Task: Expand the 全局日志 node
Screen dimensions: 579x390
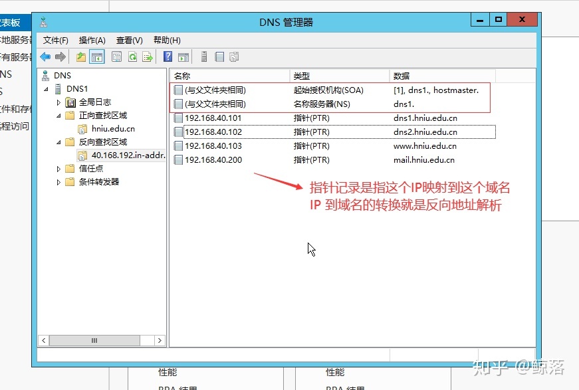Action: click(x=58, y=102)
